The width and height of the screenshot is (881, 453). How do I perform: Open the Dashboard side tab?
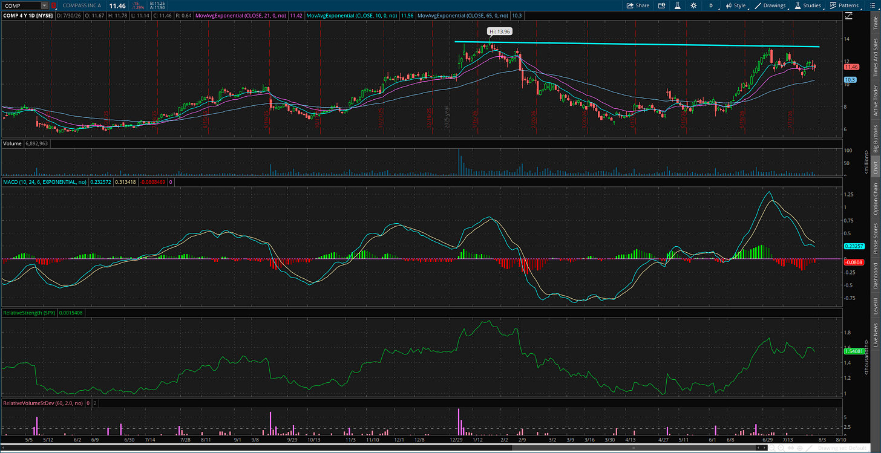coord(874,276)
